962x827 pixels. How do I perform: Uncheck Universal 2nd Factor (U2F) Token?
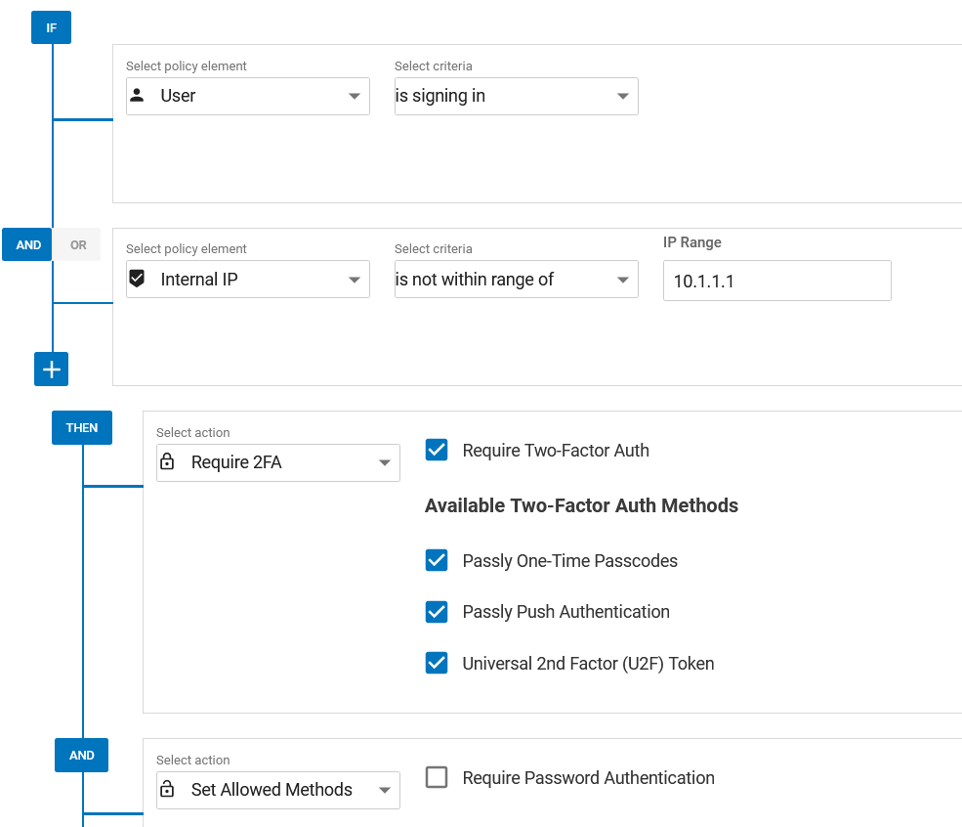click(x=437, y=663)
